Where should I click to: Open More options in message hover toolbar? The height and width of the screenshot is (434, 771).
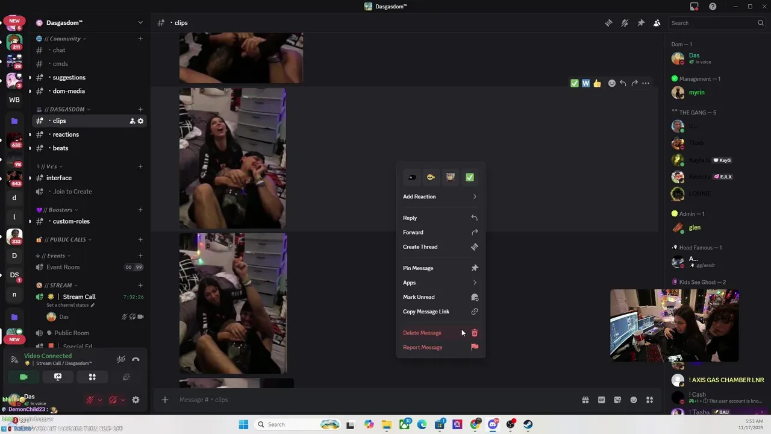(646, 83)
